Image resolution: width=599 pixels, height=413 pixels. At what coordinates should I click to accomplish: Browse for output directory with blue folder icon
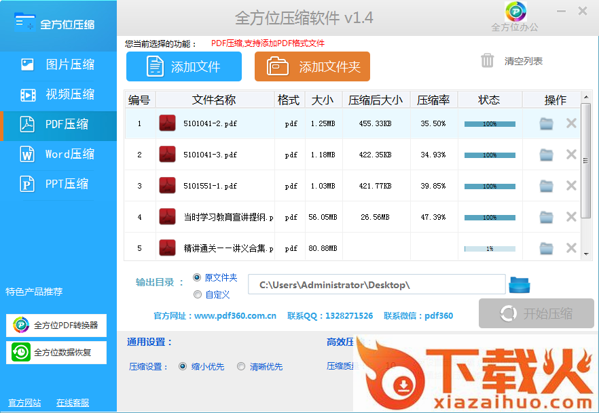[519, 285]
